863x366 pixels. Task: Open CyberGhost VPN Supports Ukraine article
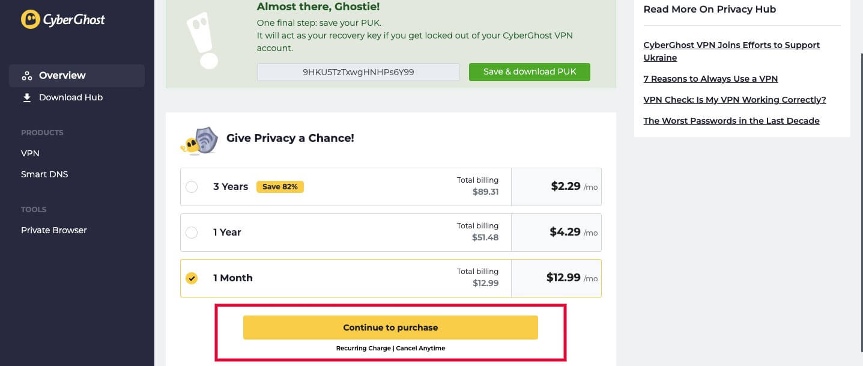[x=731, y=52]
